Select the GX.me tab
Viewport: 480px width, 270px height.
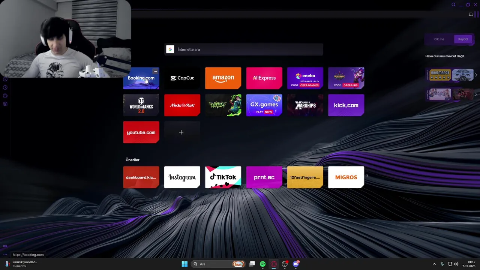(439, 39)
